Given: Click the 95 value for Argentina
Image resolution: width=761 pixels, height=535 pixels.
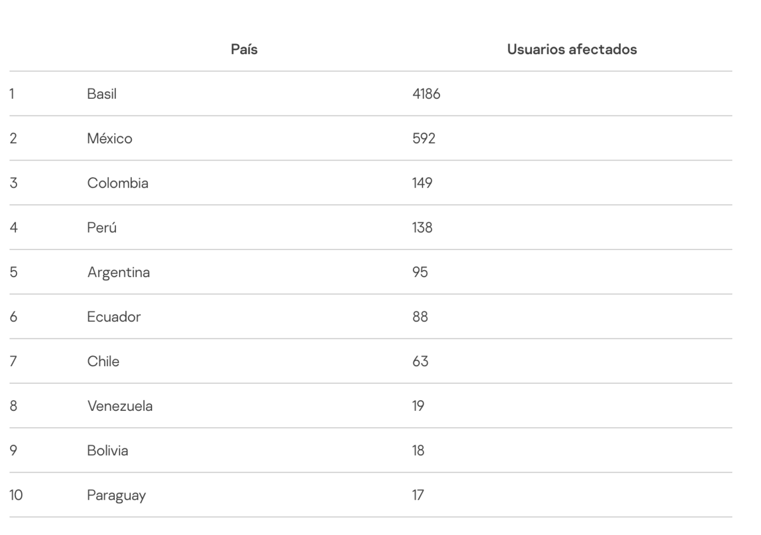Looking at the screenshot, I should point(420,273).
